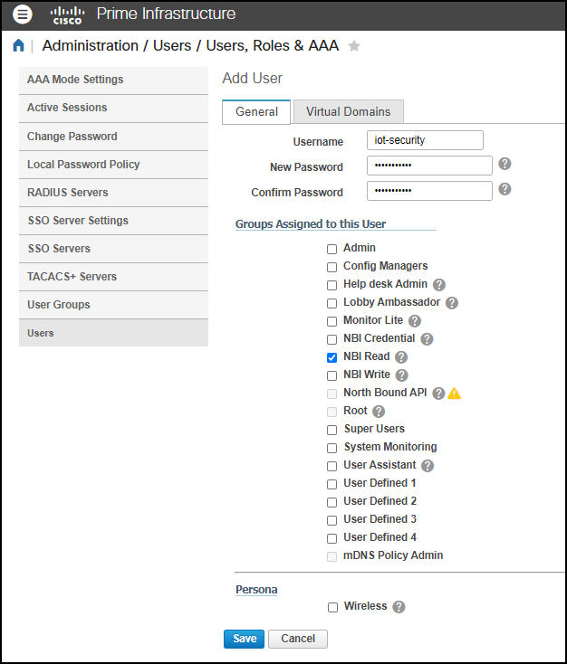Open help for Confirm Password field
Viewport: 567px width, 664px height.
pyautogui.click(x=505, y=189)
